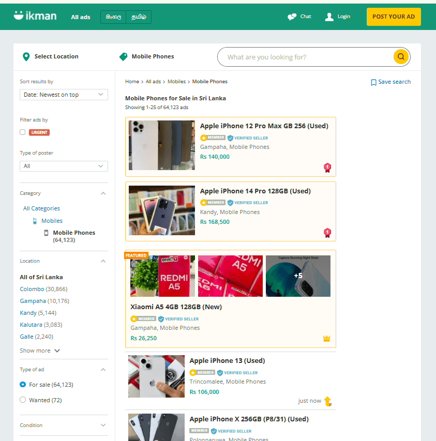
Task: Open All ads in top navigation
Action: [x=81, y=17]
